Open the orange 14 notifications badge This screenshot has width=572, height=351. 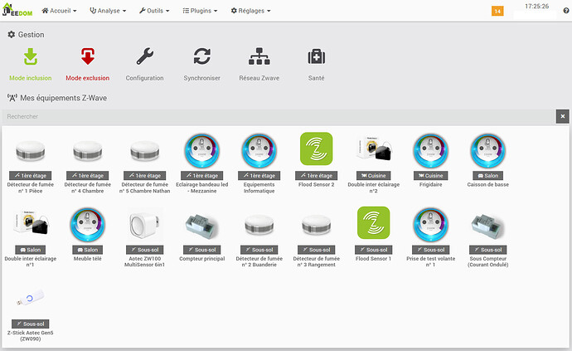click(497, 11)
